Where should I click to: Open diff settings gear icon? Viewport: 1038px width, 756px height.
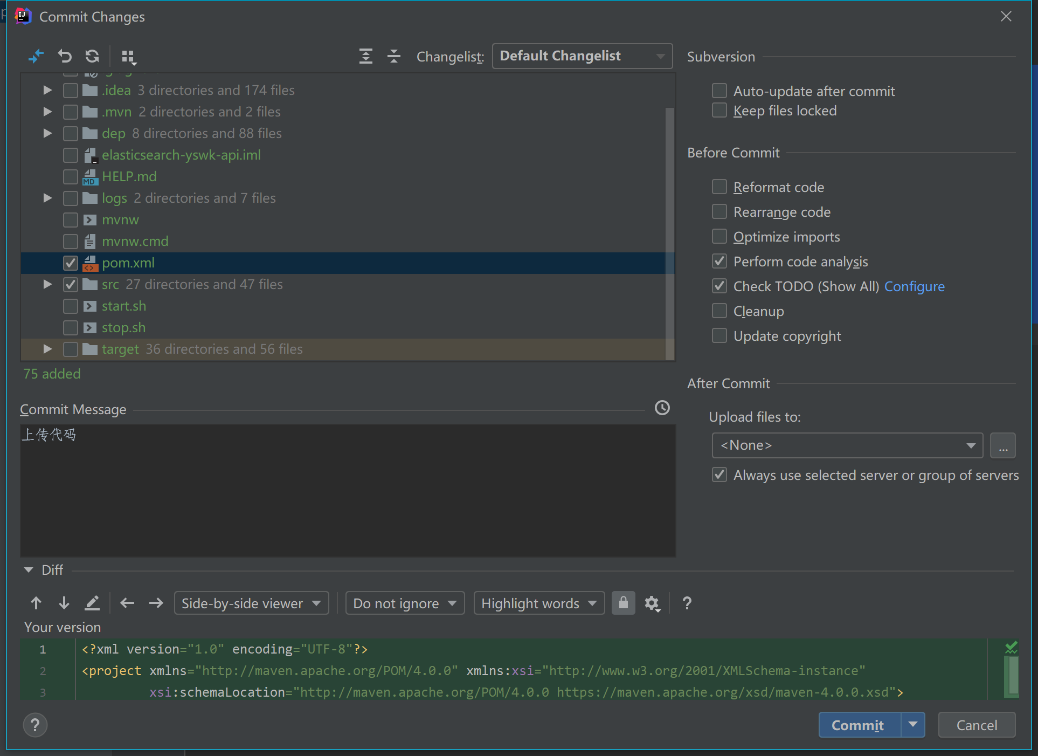653,603
